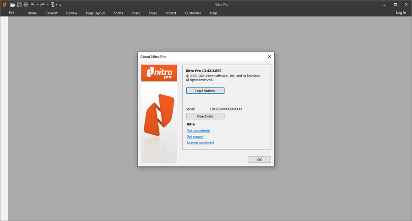Image resolution: width=412 pixels, height=221 pixels.
Task: Open the File menu
Action: pyautogui.click(x=11, y=13)
